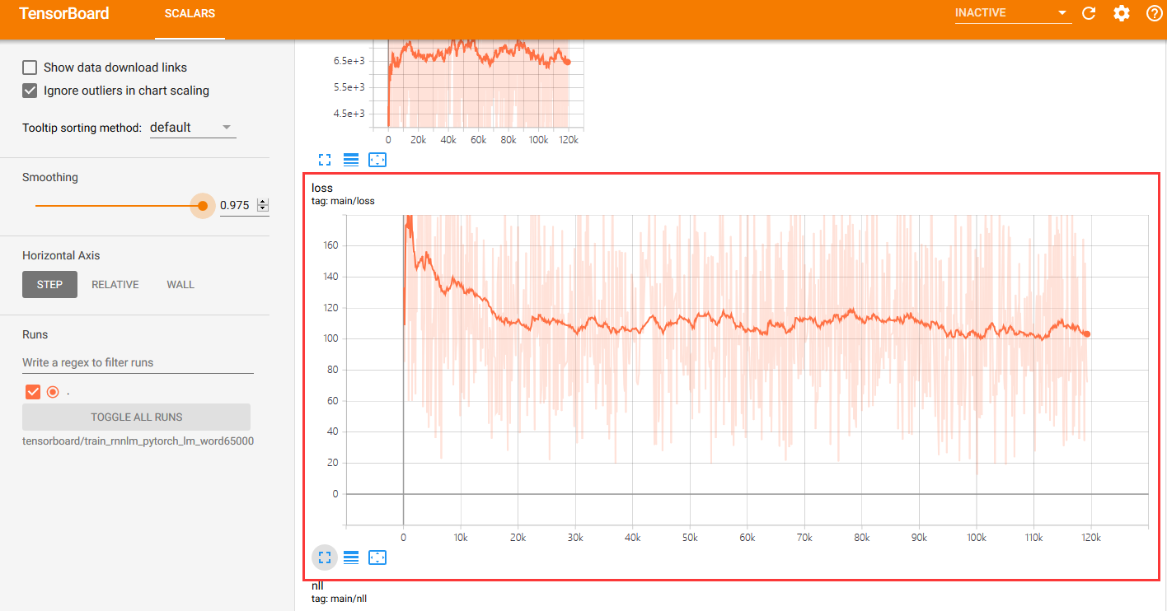
Task: Open the INACTIVE dashboard dropdown
Action: (1013, 12)
